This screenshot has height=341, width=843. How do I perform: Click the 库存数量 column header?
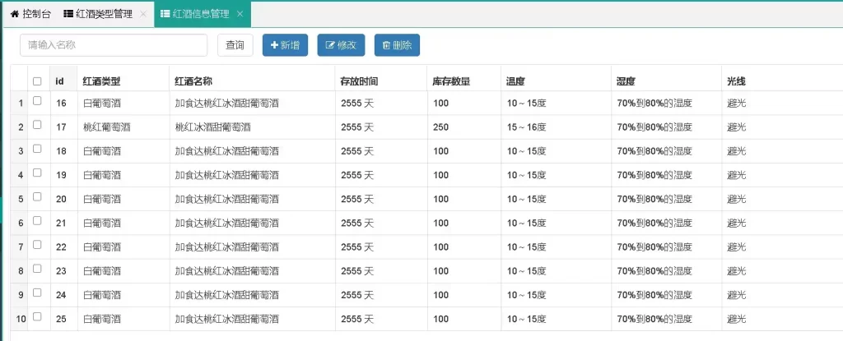coord(464,79)
